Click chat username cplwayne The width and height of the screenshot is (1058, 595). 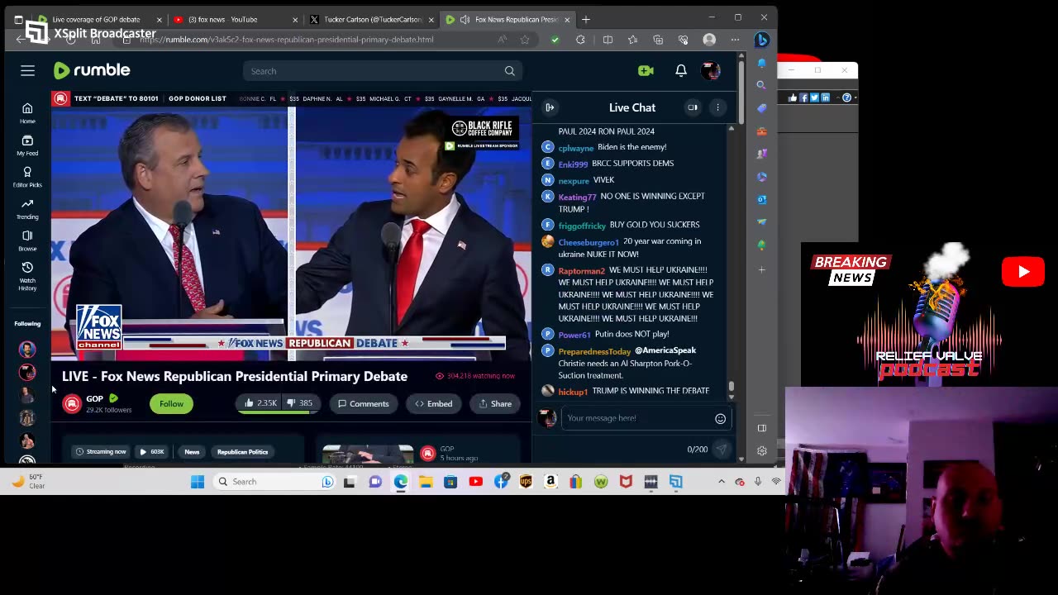(x=575, y=148)
